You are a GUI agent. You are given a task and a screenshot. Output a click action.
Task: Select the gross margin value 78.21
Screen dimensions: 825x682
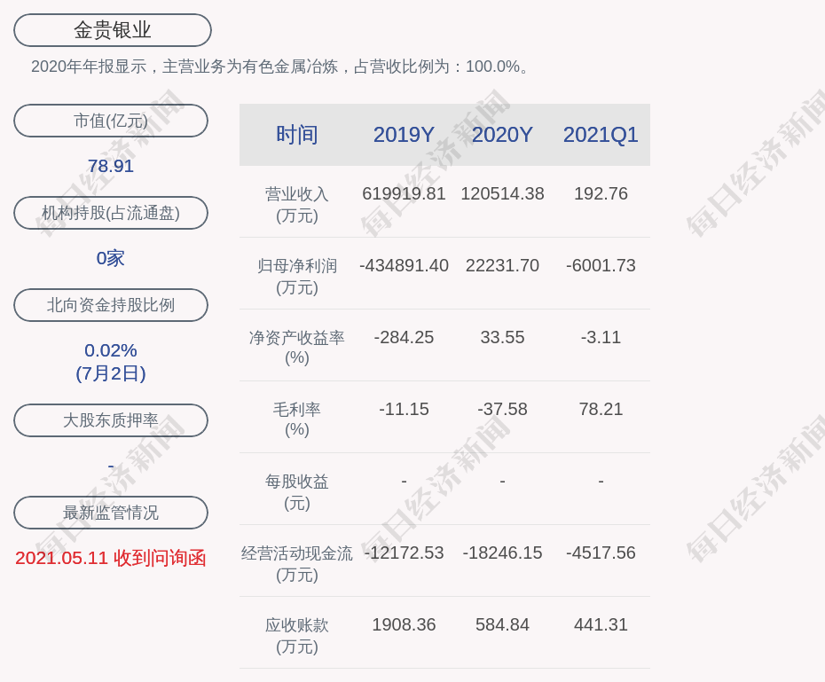point(601,409)
